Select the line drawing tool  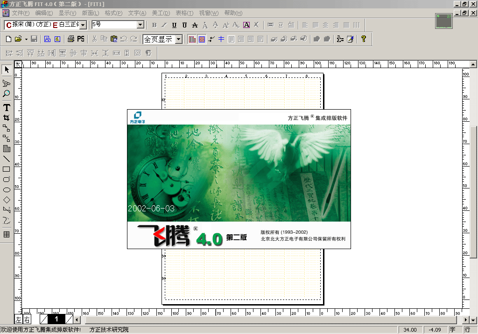tap(7, 159)
